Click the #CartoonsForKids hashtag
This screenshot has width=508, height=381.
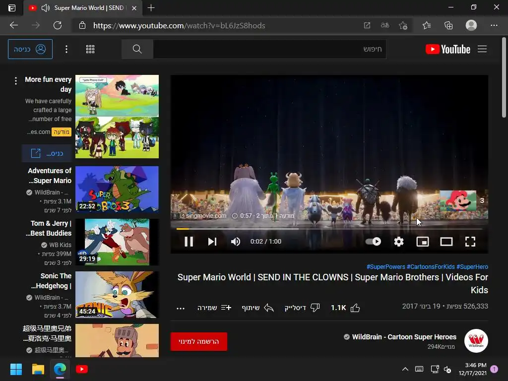431,266
